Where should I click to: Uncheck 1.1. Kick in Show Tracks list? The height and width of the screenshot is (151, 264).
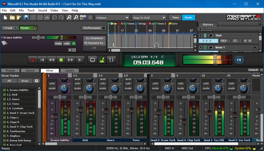[5, 95]
